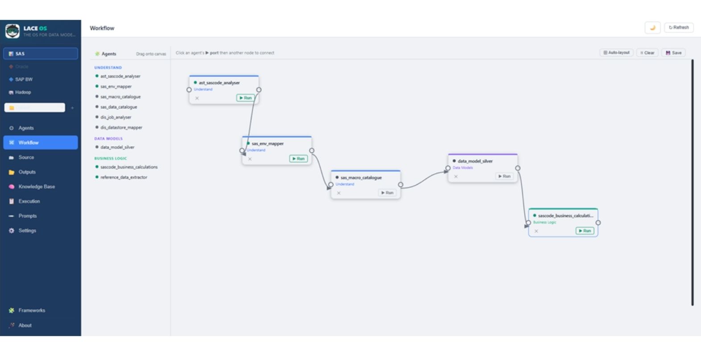Click the LACE OS logo avatar
Screen dimensions: 701x356
pos(12,31)
